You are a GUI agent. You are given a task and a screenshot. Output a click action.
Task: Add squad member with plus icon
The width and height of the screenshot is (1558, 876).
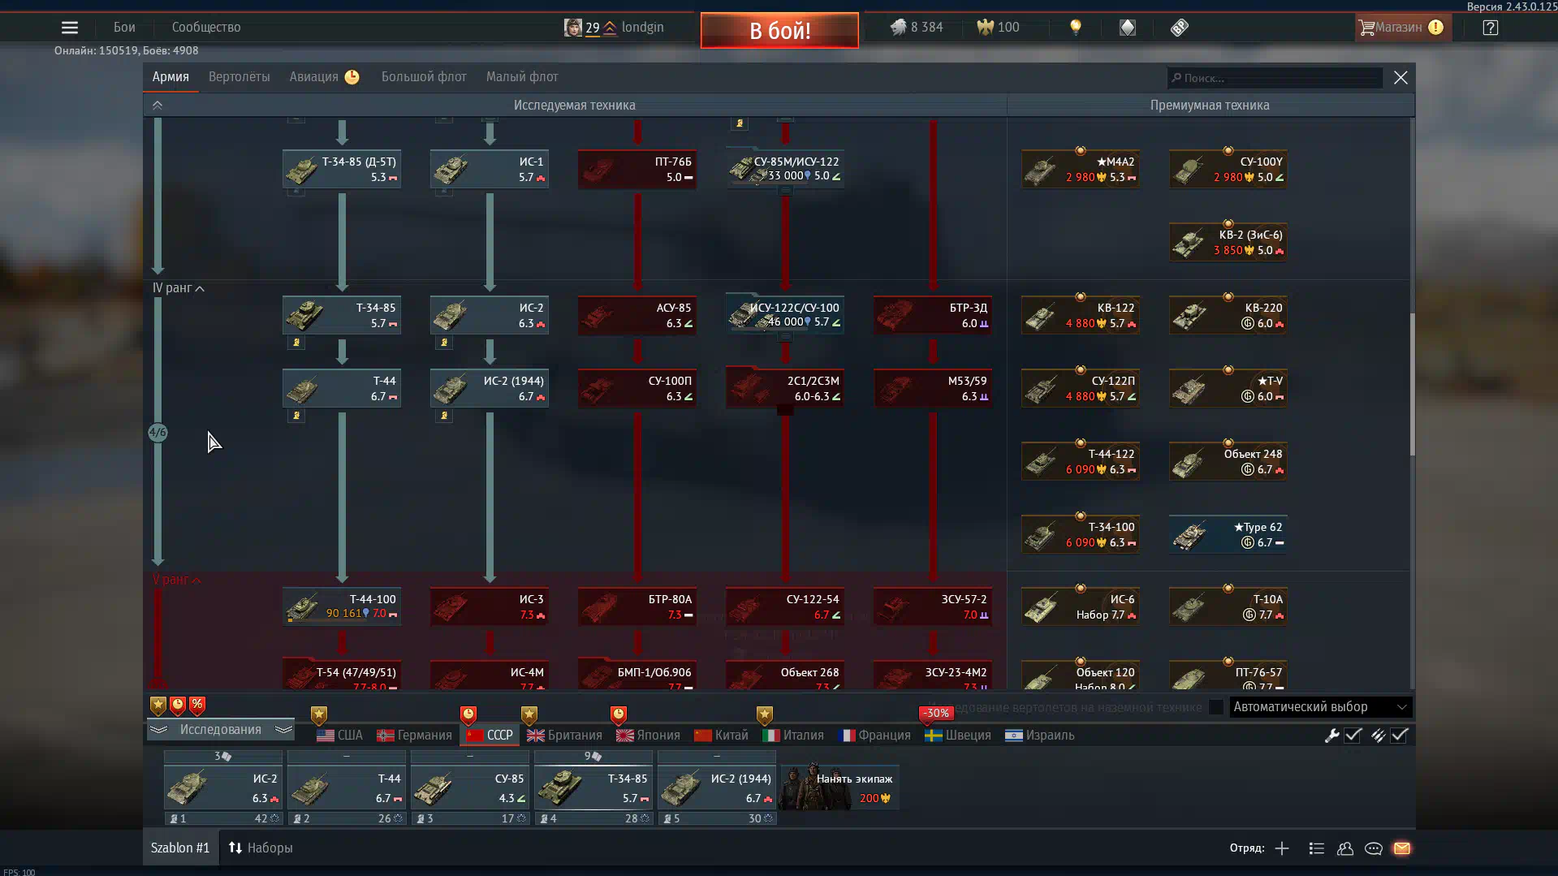pos(1282,848)
